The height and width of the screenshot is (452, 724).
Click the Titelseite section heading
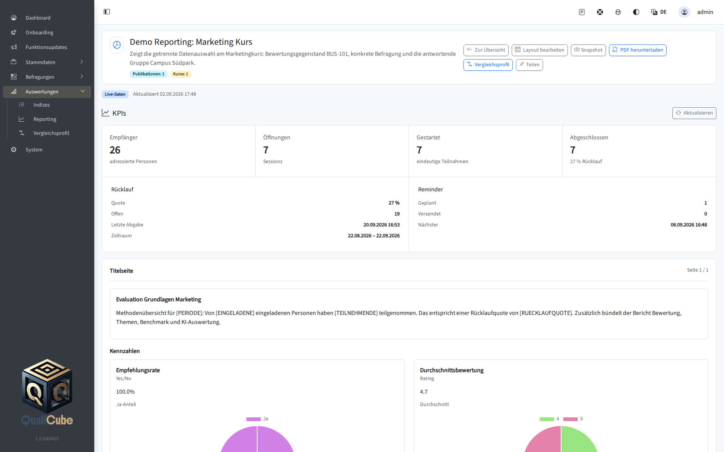[x=121, y=271]
